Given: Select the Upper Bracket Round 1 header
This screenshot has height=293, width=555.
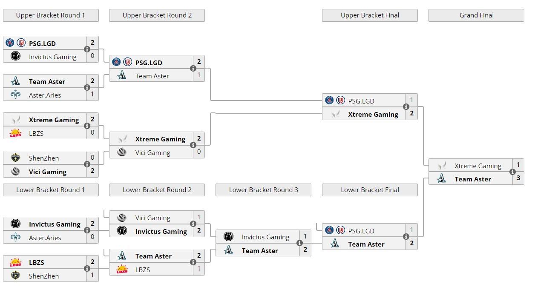Looking at the screenshot, I should coord(51,15).
